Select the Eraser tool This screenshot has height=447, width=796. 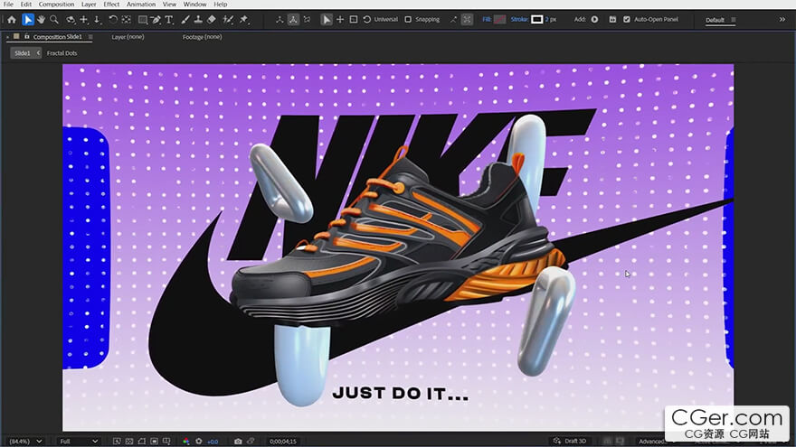point(211,20)
